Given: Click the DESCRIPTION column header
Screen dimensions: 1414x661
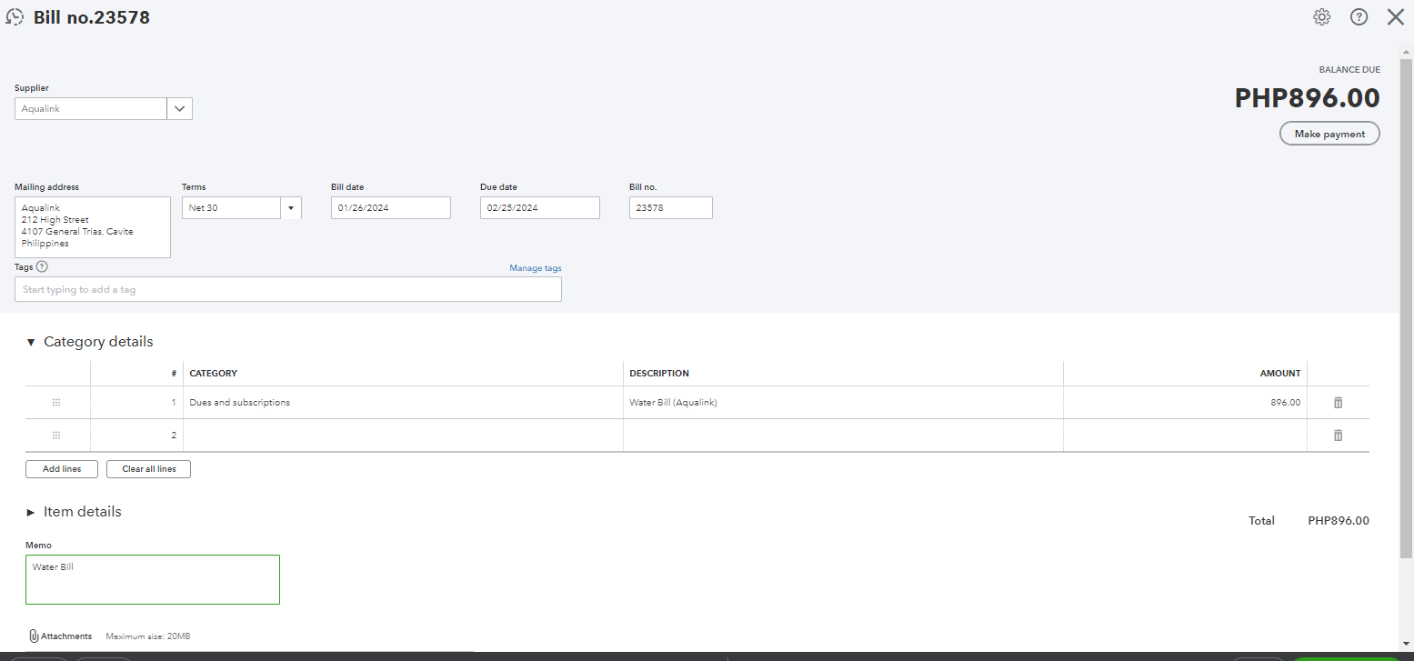Looking at the screenshot, I should pyautogui.click(x=659, y=373).
